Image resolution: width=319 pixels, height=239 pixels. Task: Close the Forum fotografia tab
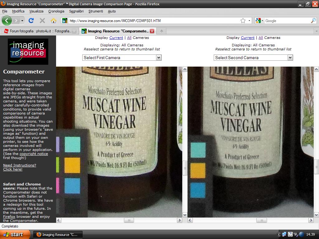[74, 31]
